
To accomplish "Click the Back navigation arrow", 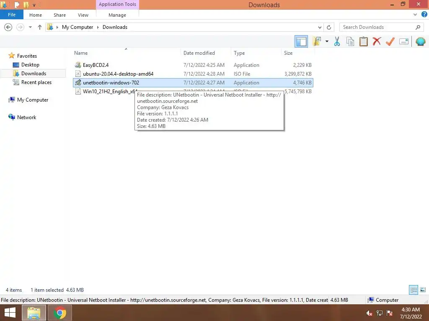I will point(8,27).
